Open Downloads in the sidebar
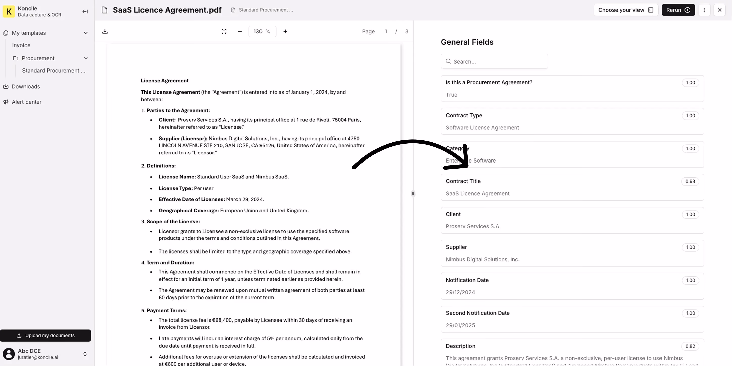Screen dimensions: 732x366 [26, 87]
